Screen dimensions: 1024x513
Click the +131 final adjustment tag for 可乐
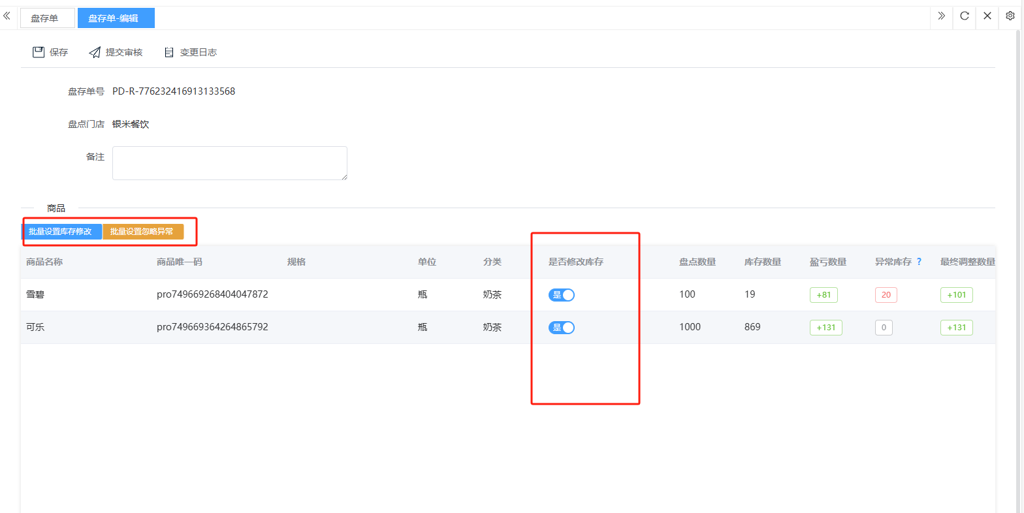[956, 328]
